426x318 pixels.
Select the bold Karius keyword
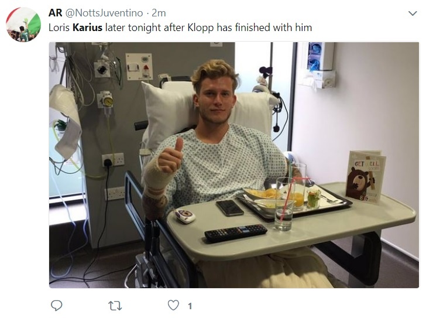(88, 28)
